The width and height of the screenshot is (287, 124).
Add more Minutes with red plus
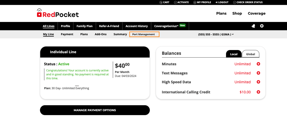click(258, 64)
